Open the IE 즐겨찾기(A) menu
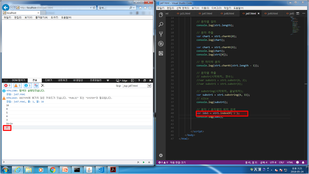Viewport: 309px width, 174px height. pyautogui.click(x=41, y=18)
